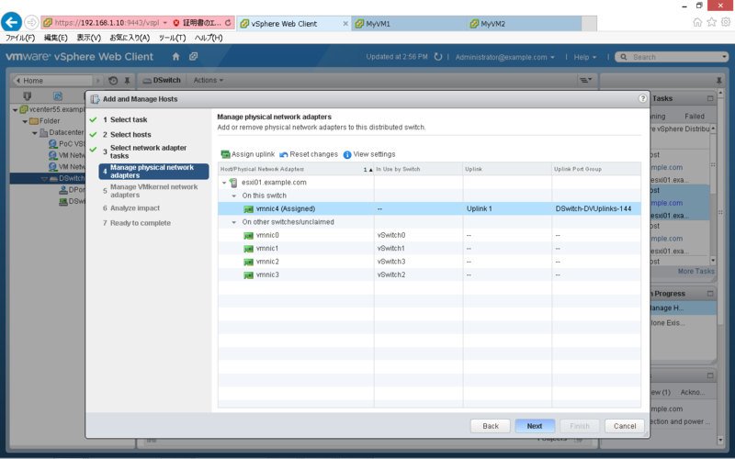Collapse the Folder tree node
This screenshot has height=459, width=735.
click(25, 121)
